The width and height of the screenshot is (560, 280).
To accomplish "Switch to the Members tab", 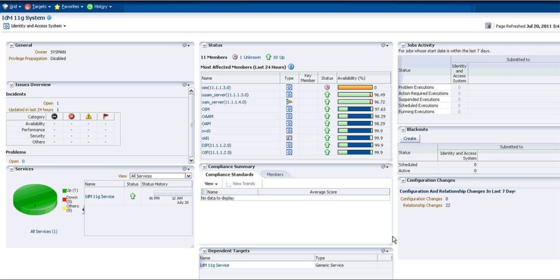I will click(x=275, y=174).
